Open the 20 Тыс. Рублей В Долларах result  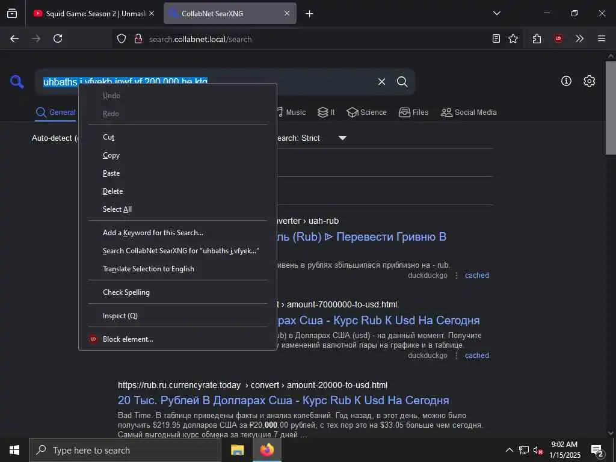coord(283,400)
